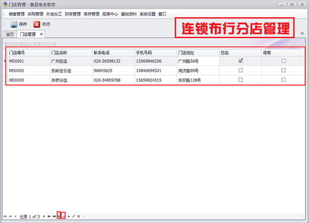Open the 销售管理 menu
Image resolution: width=309 pixels, height=223 pixels.
17,14
